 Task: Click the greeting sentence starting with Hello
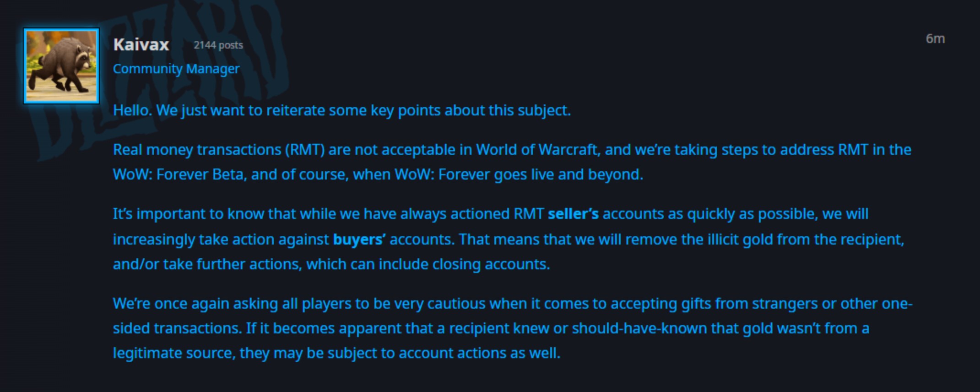pyautogui.click(x=342, y=110)
